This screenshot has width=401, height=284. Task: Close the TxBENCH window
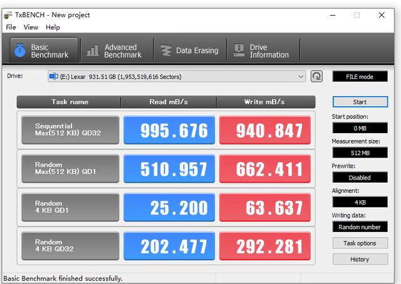[x=382, y=15]
